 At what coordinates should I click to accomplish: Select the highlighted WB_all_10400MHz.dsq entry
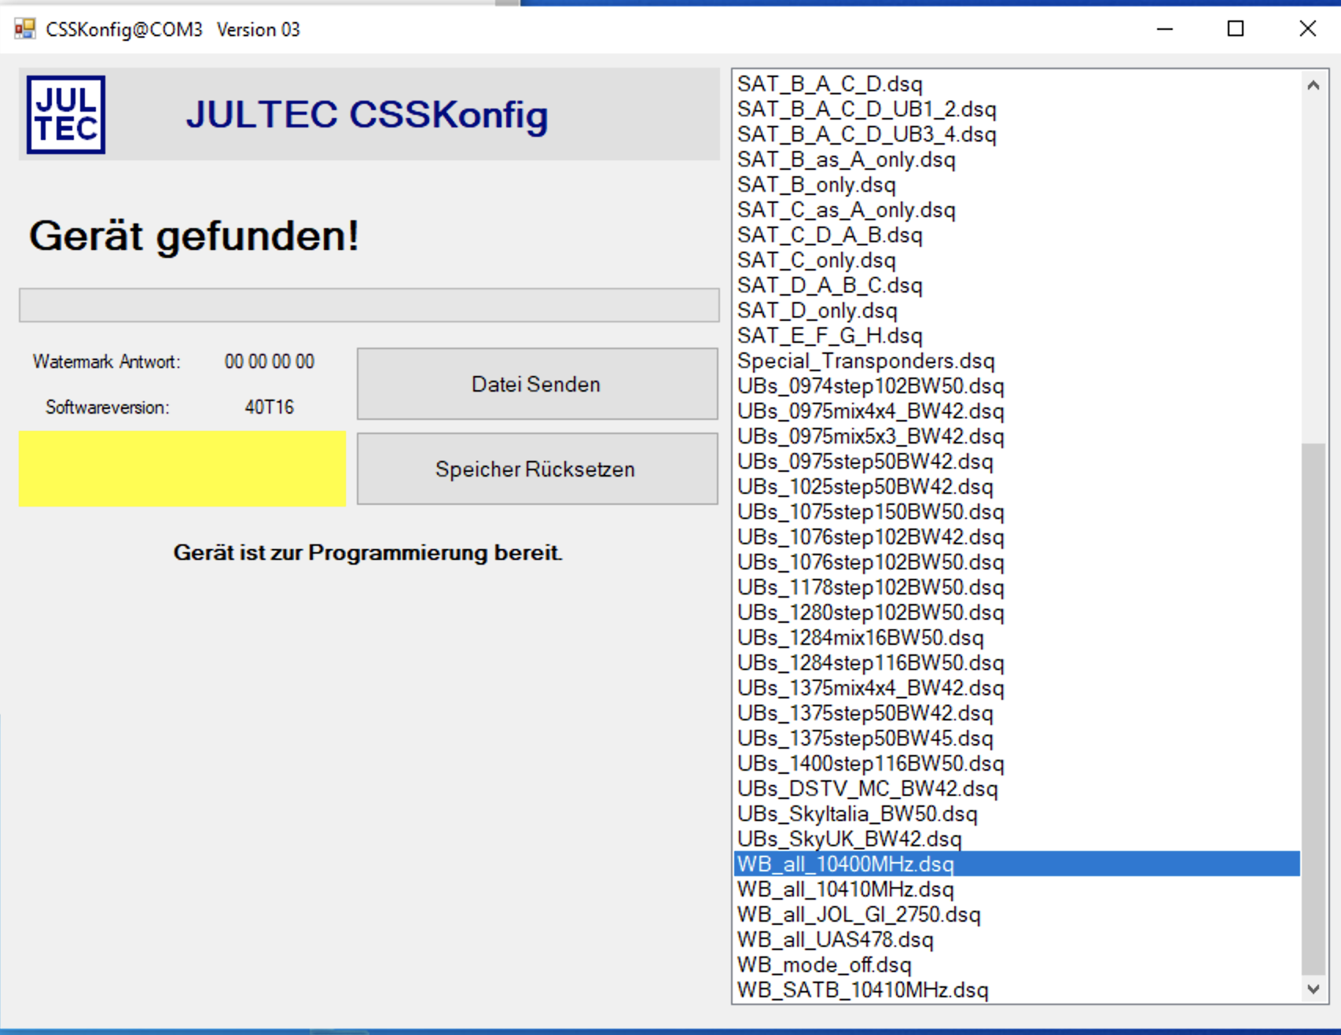pyautogui.click(x=845, y=864)
